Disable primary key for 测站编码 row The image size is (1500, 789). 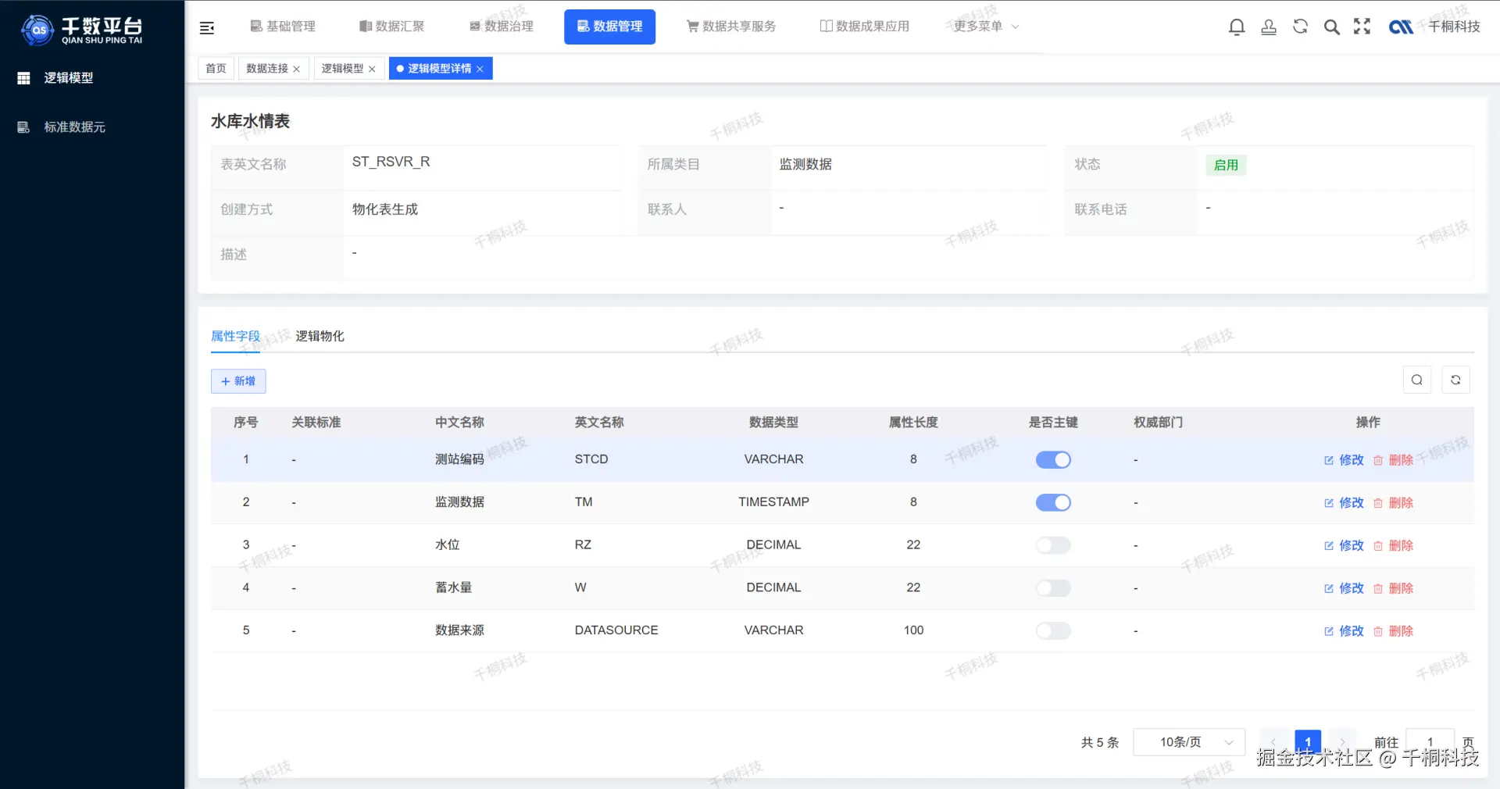click(1052, 459)
